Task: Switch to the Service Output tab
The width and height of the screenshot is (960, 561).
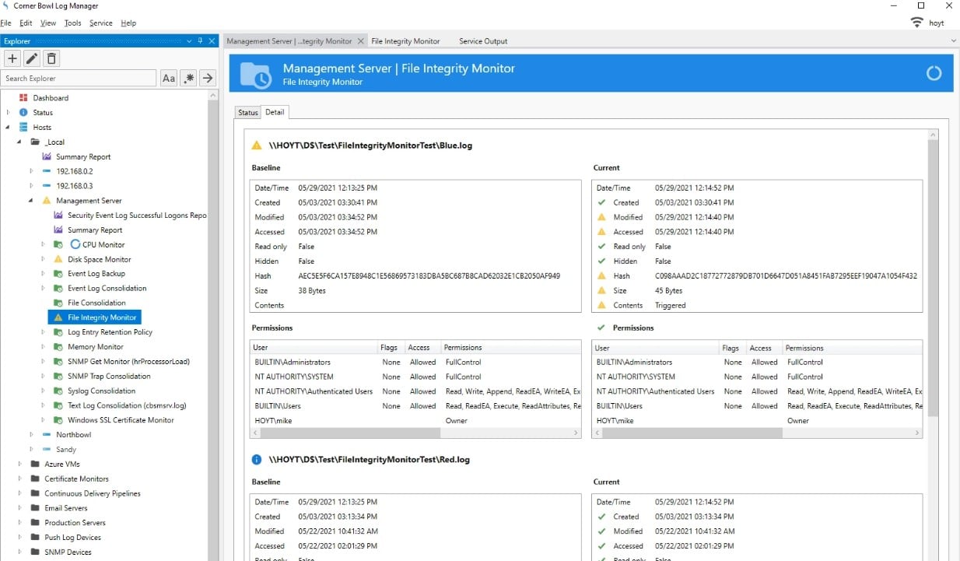Action: point(483,41)
